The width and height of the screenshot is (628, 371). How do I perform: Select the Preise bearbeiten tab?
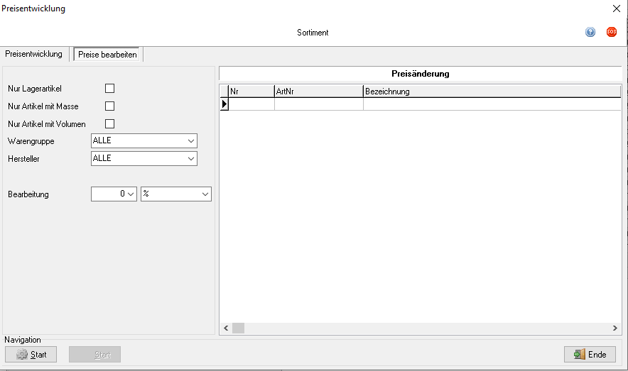(109, 55)
